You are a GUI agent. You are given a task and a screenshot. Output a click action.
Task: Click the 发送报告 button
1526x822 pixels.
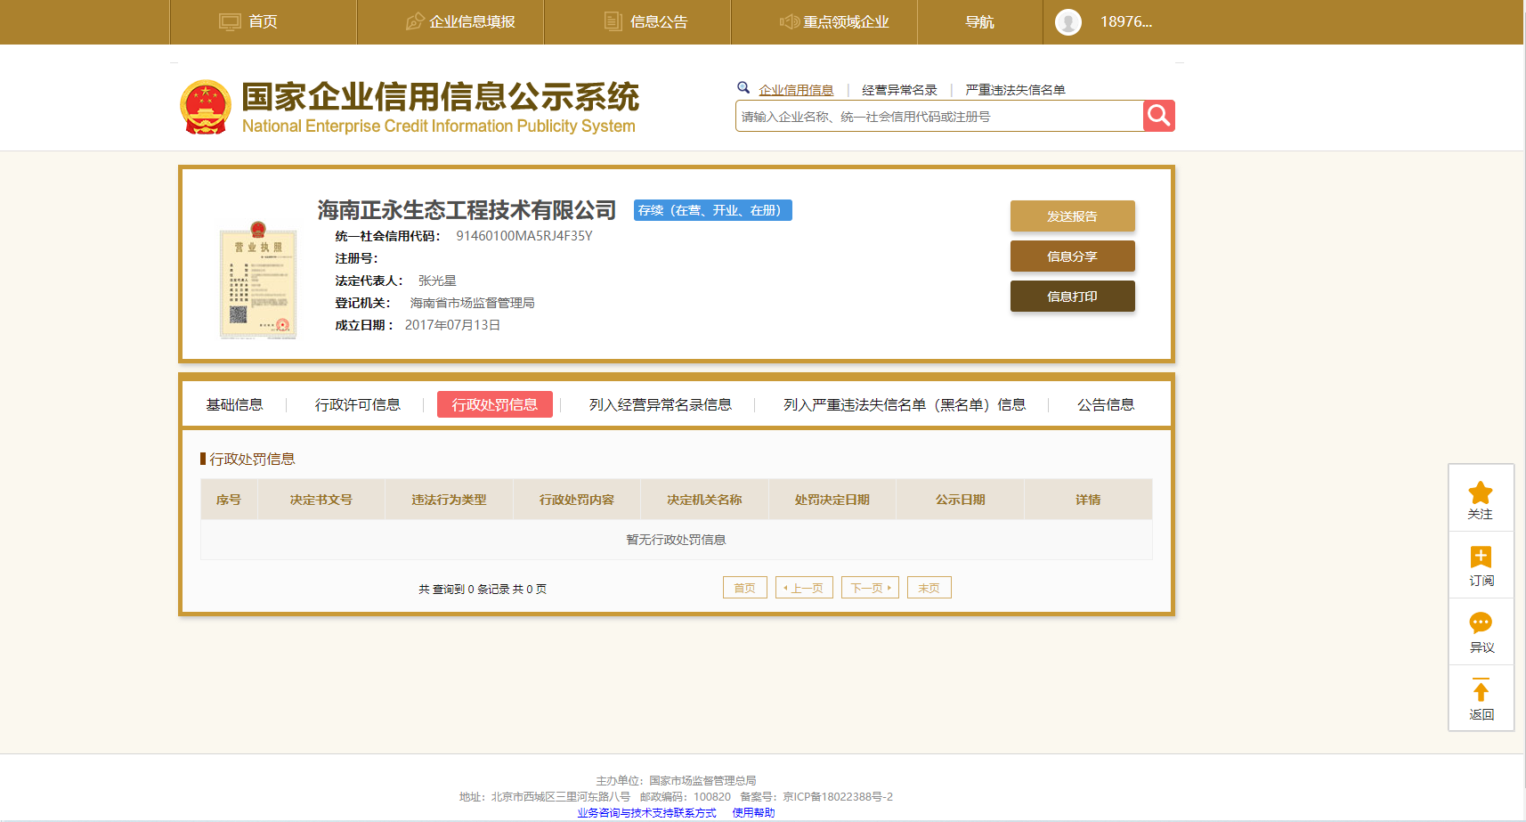(1072, 216)
